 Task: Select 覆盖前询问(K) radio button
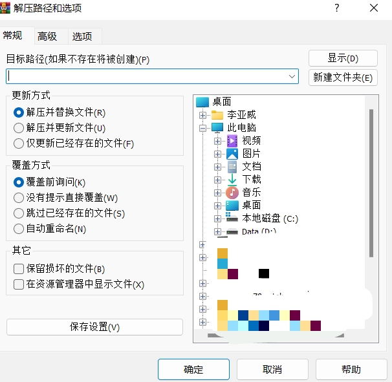[19, 182]
